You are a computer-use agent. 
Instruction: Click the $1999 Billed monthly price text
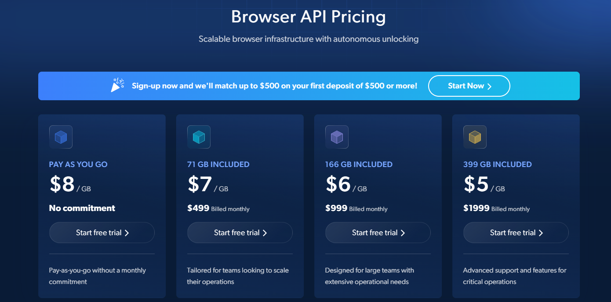point(496,208)
